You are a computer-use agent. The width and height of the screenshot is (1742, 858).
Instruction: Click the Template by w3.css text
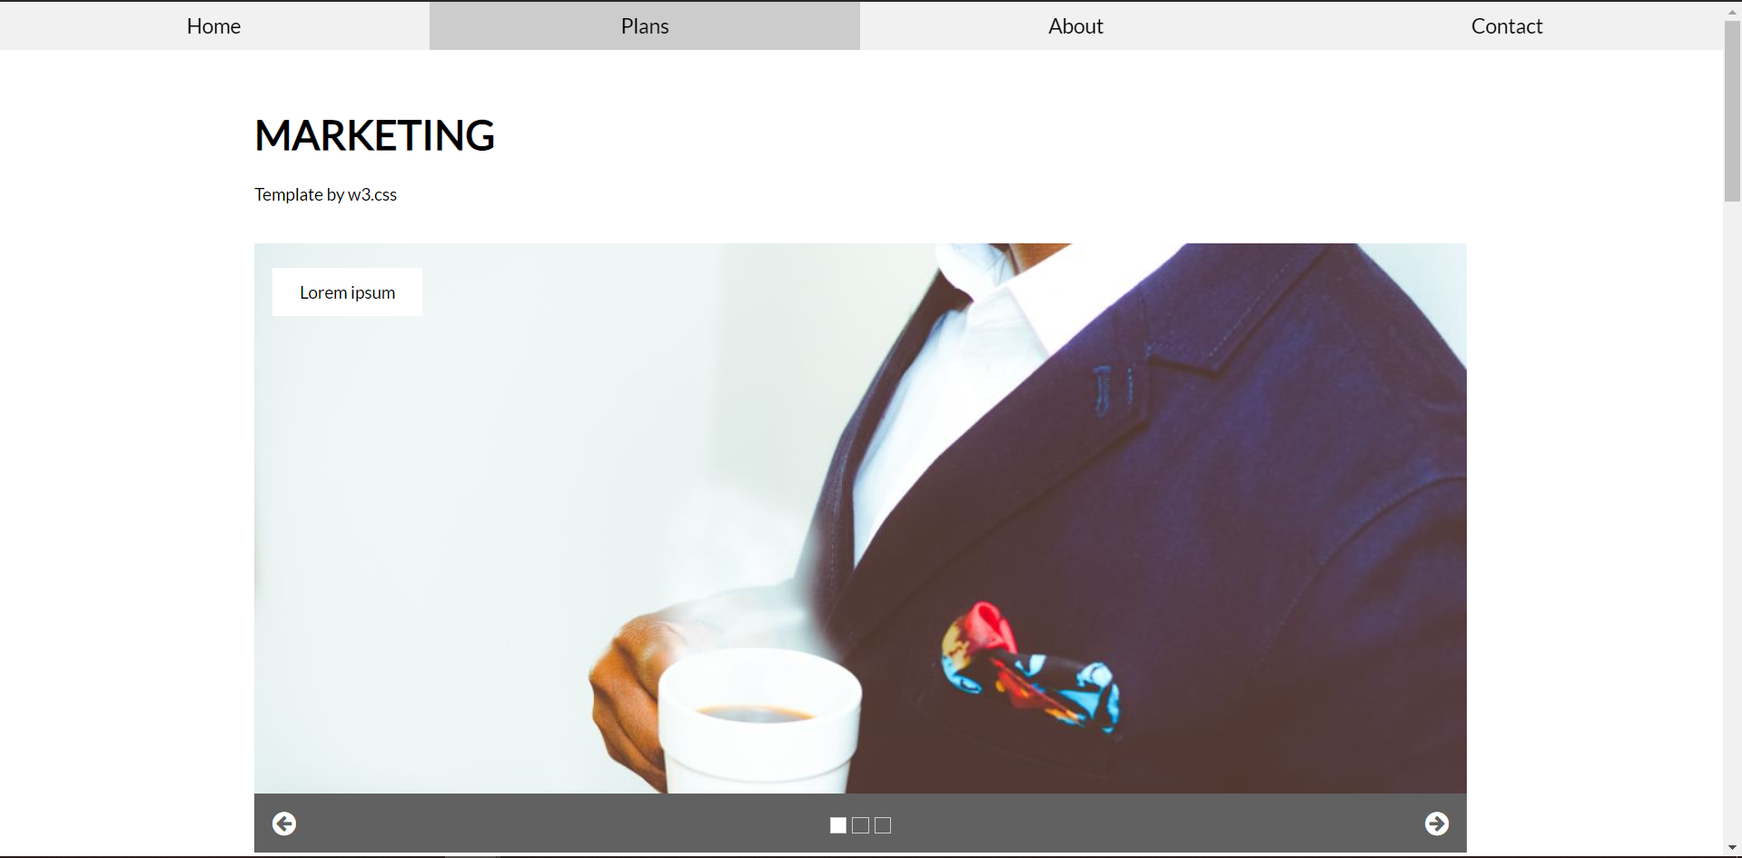325,194
